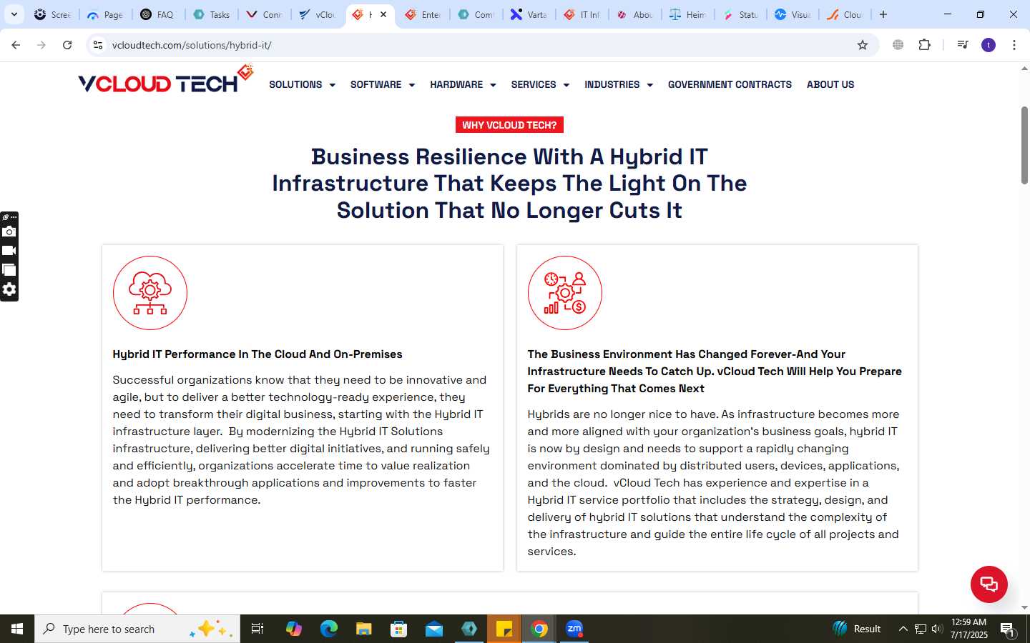The width and height of the screenshot is (1030, 643).
Task: Open the ABOUT US page
Action: click(x=830, y=84)
